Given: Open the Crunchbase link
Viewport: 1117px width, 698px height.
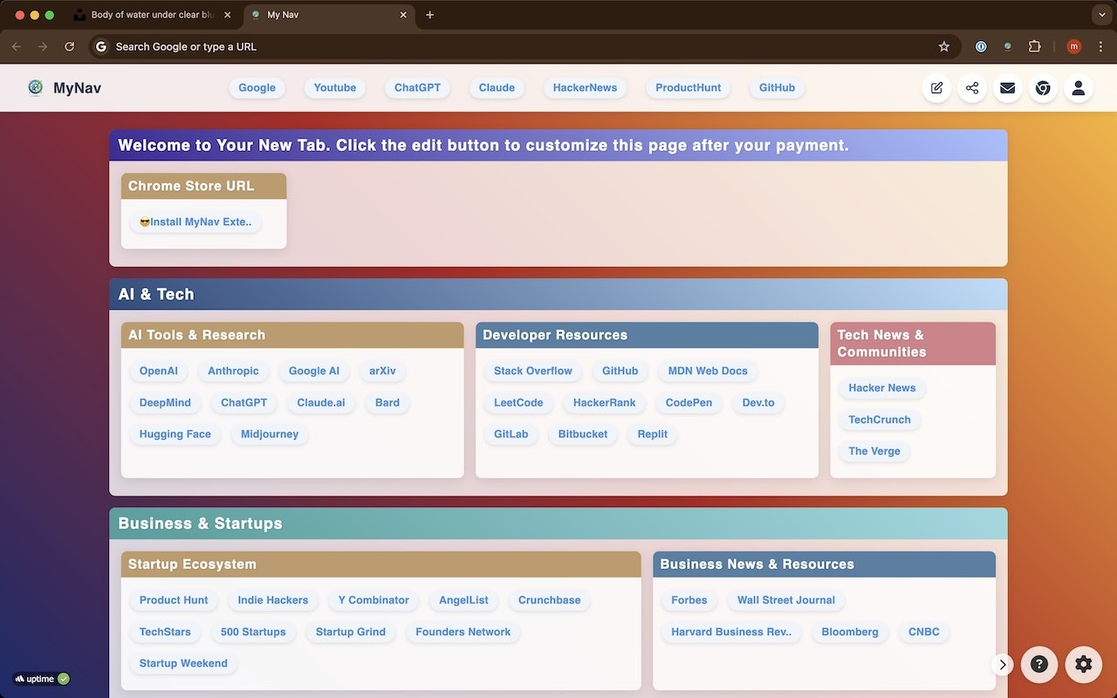Looking at the screenshot, I should click(x=549, y=600).
